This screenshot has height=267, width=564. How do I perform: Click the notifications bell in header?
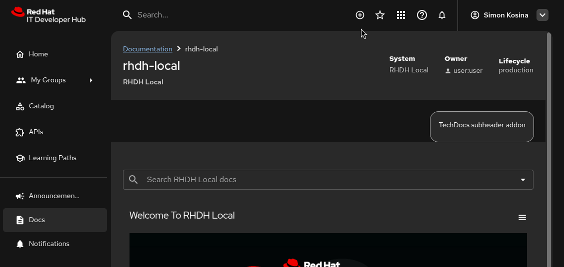[442, 15]
